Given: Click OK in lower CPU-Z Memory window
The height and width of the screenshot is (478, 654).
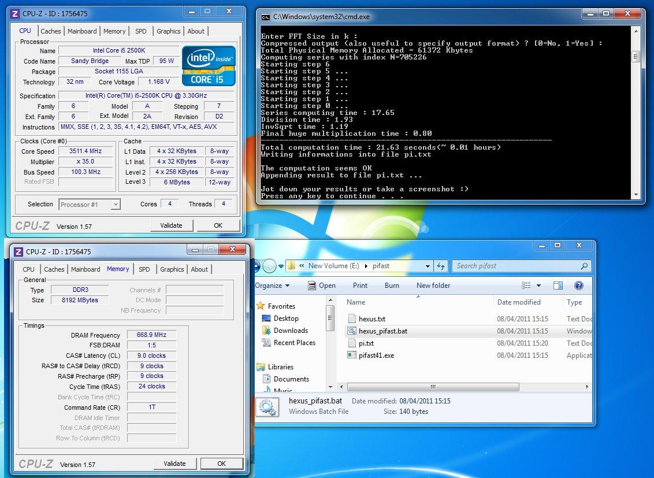Looking at the screenshot, I should [x=221, y=464].
